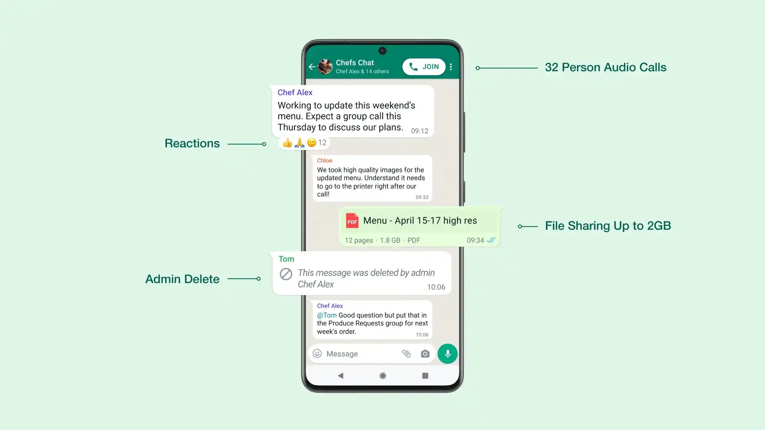Tap the emoji smiley face icon
Screen dimensions: 765x430
[x=317, y=353]
